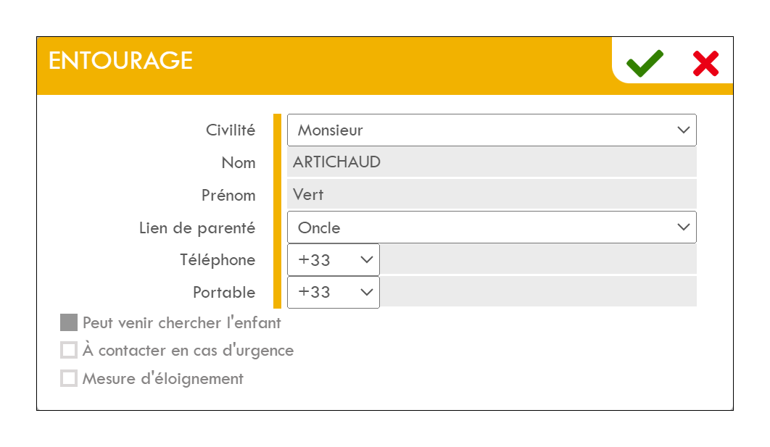
Task: Click the Portable number input field
Action: pyautogui.click(x=537, y=292)
